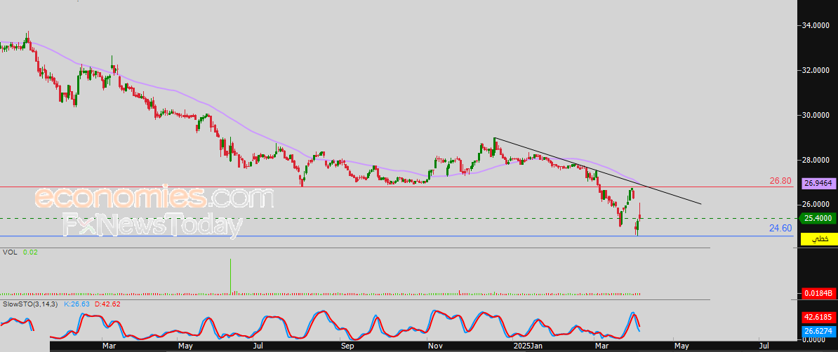Select the 26.9464 moving average price tag
Viewport: 838px width, 352px height.
point(818,183)
